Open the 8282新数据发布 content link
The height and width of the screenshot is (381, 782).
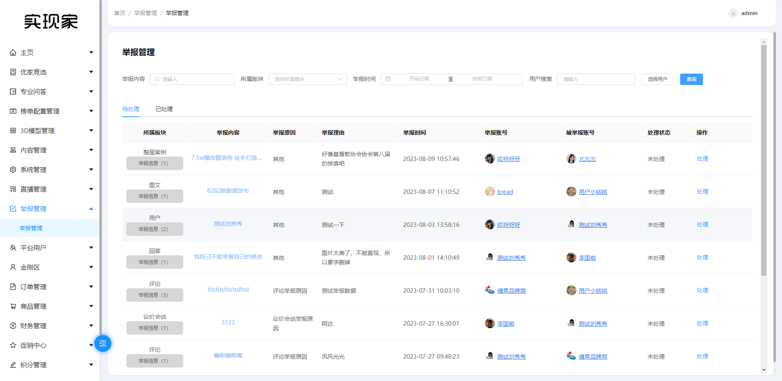228,191
